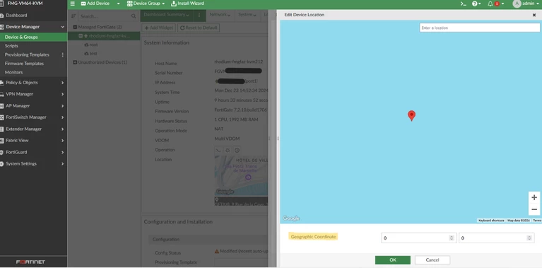The height and width of the screenshot is (268, 542).
Task: Open the Dashboard: Summary tab dropdown
Action: pyautogui.click(x=167, y=15)
